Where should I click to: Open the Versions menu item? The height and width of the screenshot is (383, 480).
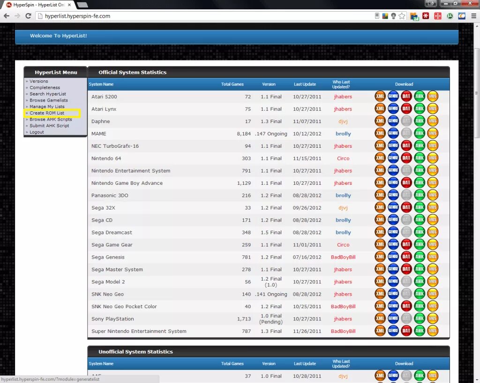(39, 81)
